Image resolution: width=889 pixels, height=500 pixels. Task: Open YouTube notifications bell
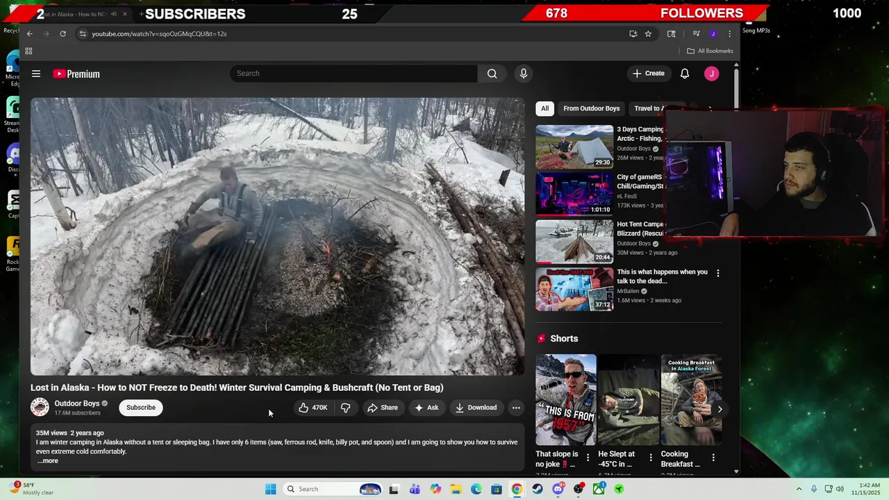(685, 74)
